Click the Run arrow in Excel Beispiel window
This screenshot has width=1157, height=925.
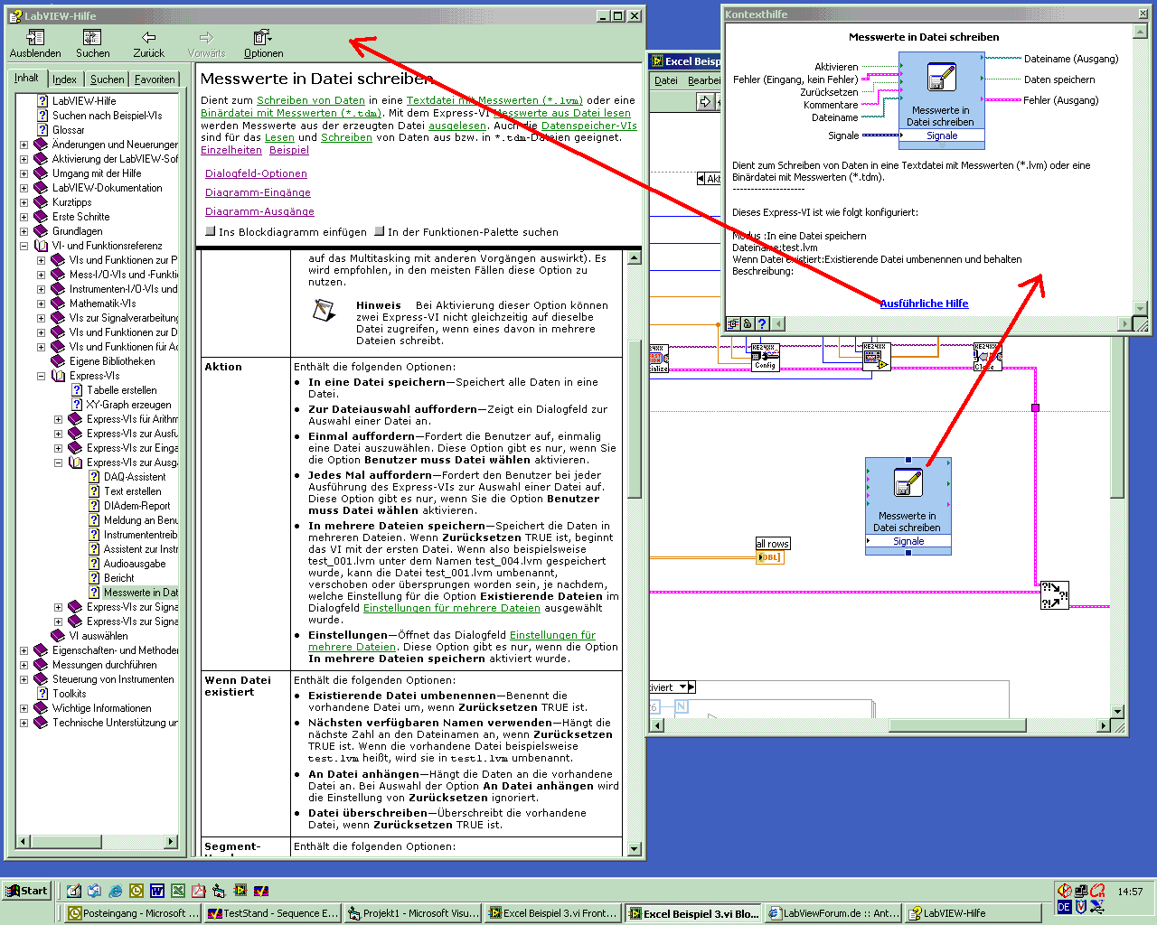705,102
